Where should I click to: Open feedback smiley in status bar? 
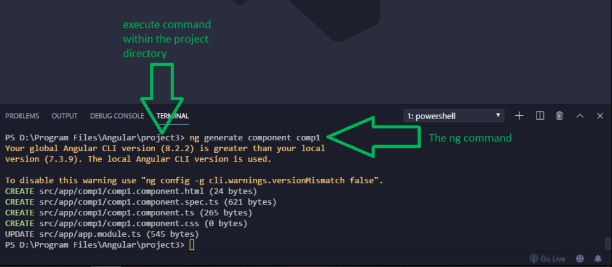(580, 258)
